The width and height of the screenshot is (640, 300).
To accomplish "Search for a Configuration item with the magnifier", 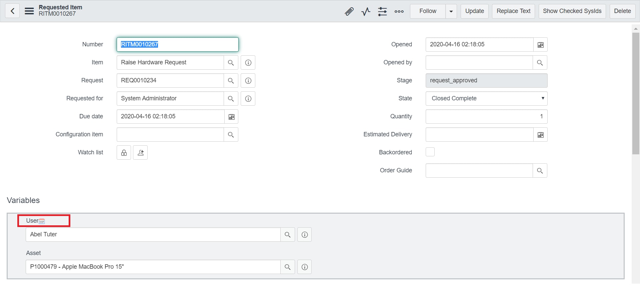I will (231, 134).
